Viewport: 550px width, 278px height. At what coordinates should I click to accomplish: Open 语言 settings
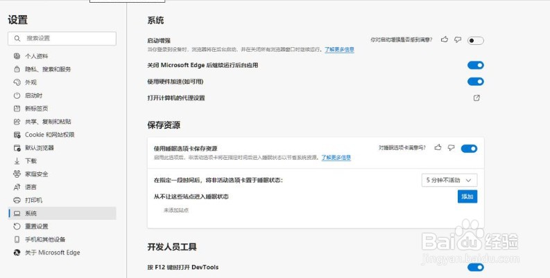click(62, 187)
